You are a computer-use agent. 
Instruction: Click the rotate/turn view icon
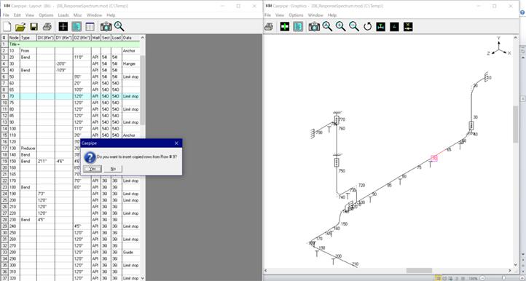[x=368, y=26]
